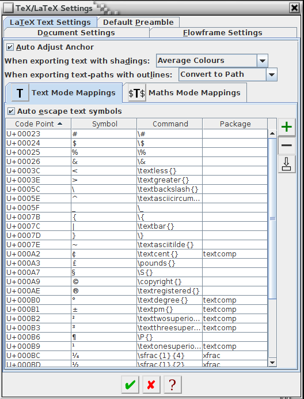This screenshot has width=304, height=399.
Task: Click the green plus add mapping button
Action: pos(287,127)
